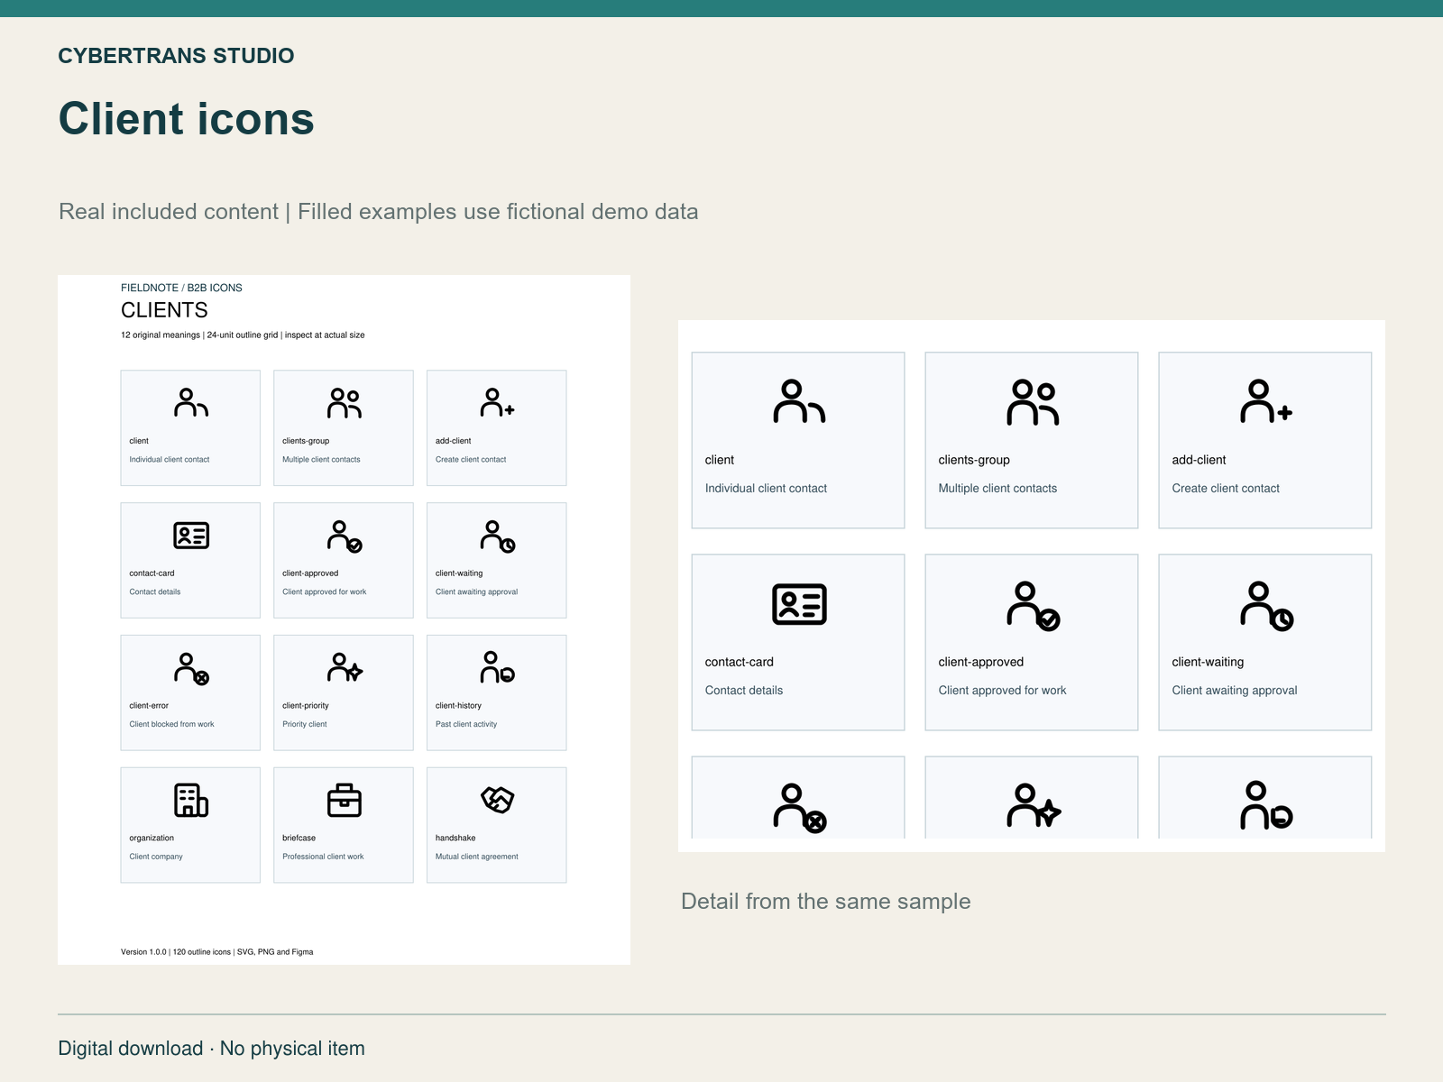This screenshot has height=1082, width=1443.
Task: Select "Digital download · No physical item" text
Action: pos(212,1049)
